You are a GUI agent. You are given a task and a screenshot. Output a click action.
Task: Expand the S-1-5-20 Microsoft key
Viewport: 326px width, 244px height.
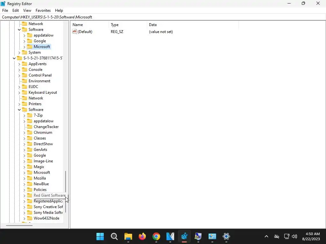tap(24, 47)
